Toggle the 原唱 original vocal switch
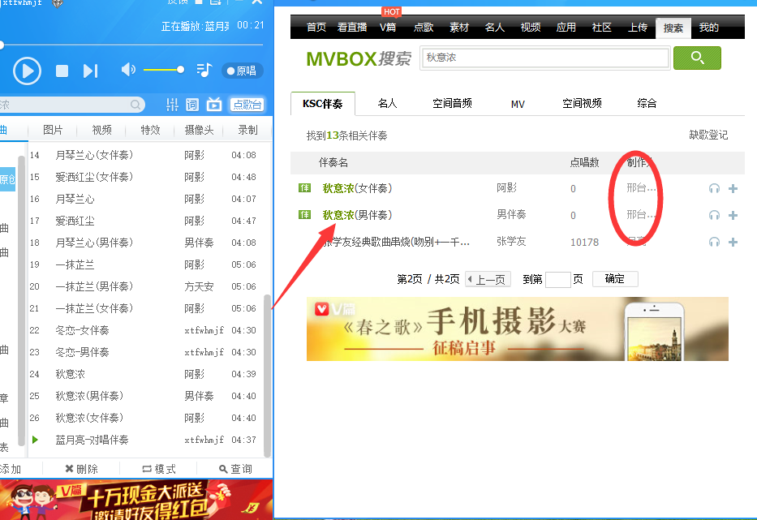 (x=242, y=71)
